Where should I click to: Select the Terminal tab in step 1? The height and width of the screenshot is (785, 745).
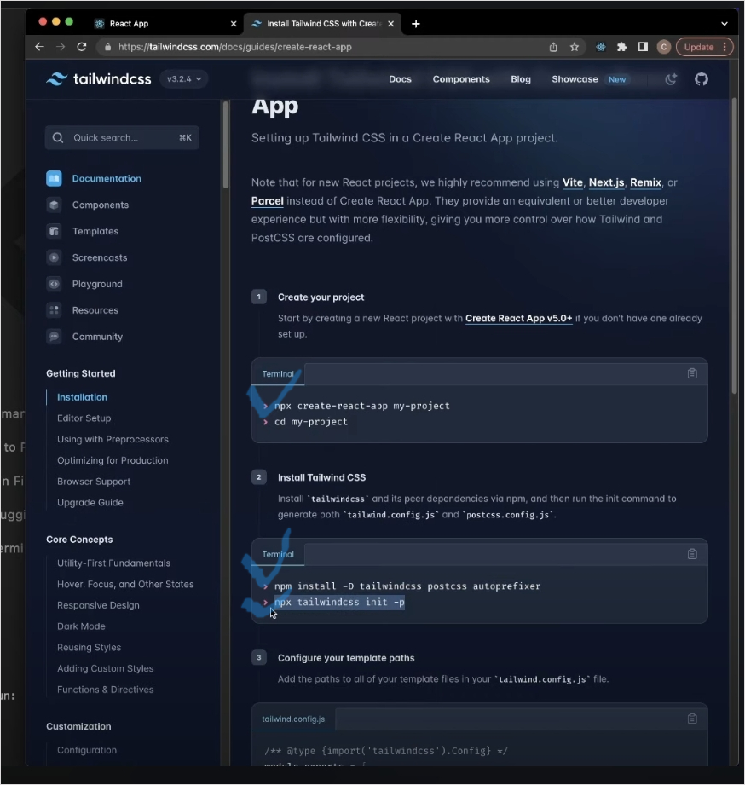point(278,374)
